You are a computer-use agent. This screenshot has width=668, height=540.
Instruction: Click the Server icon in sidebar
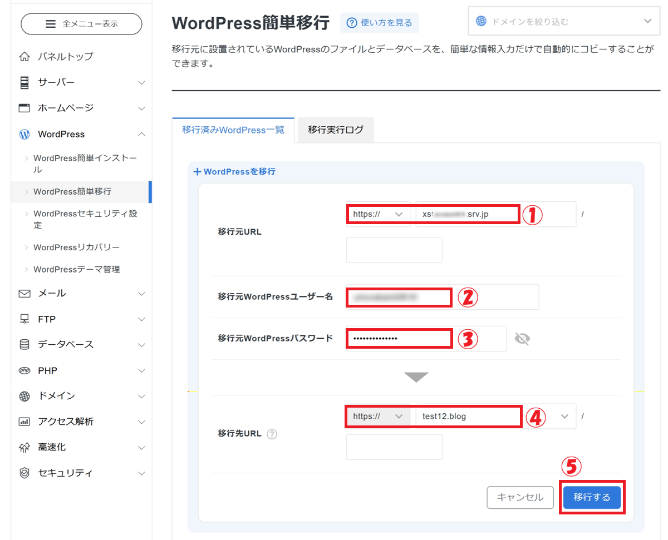point(24,82)
